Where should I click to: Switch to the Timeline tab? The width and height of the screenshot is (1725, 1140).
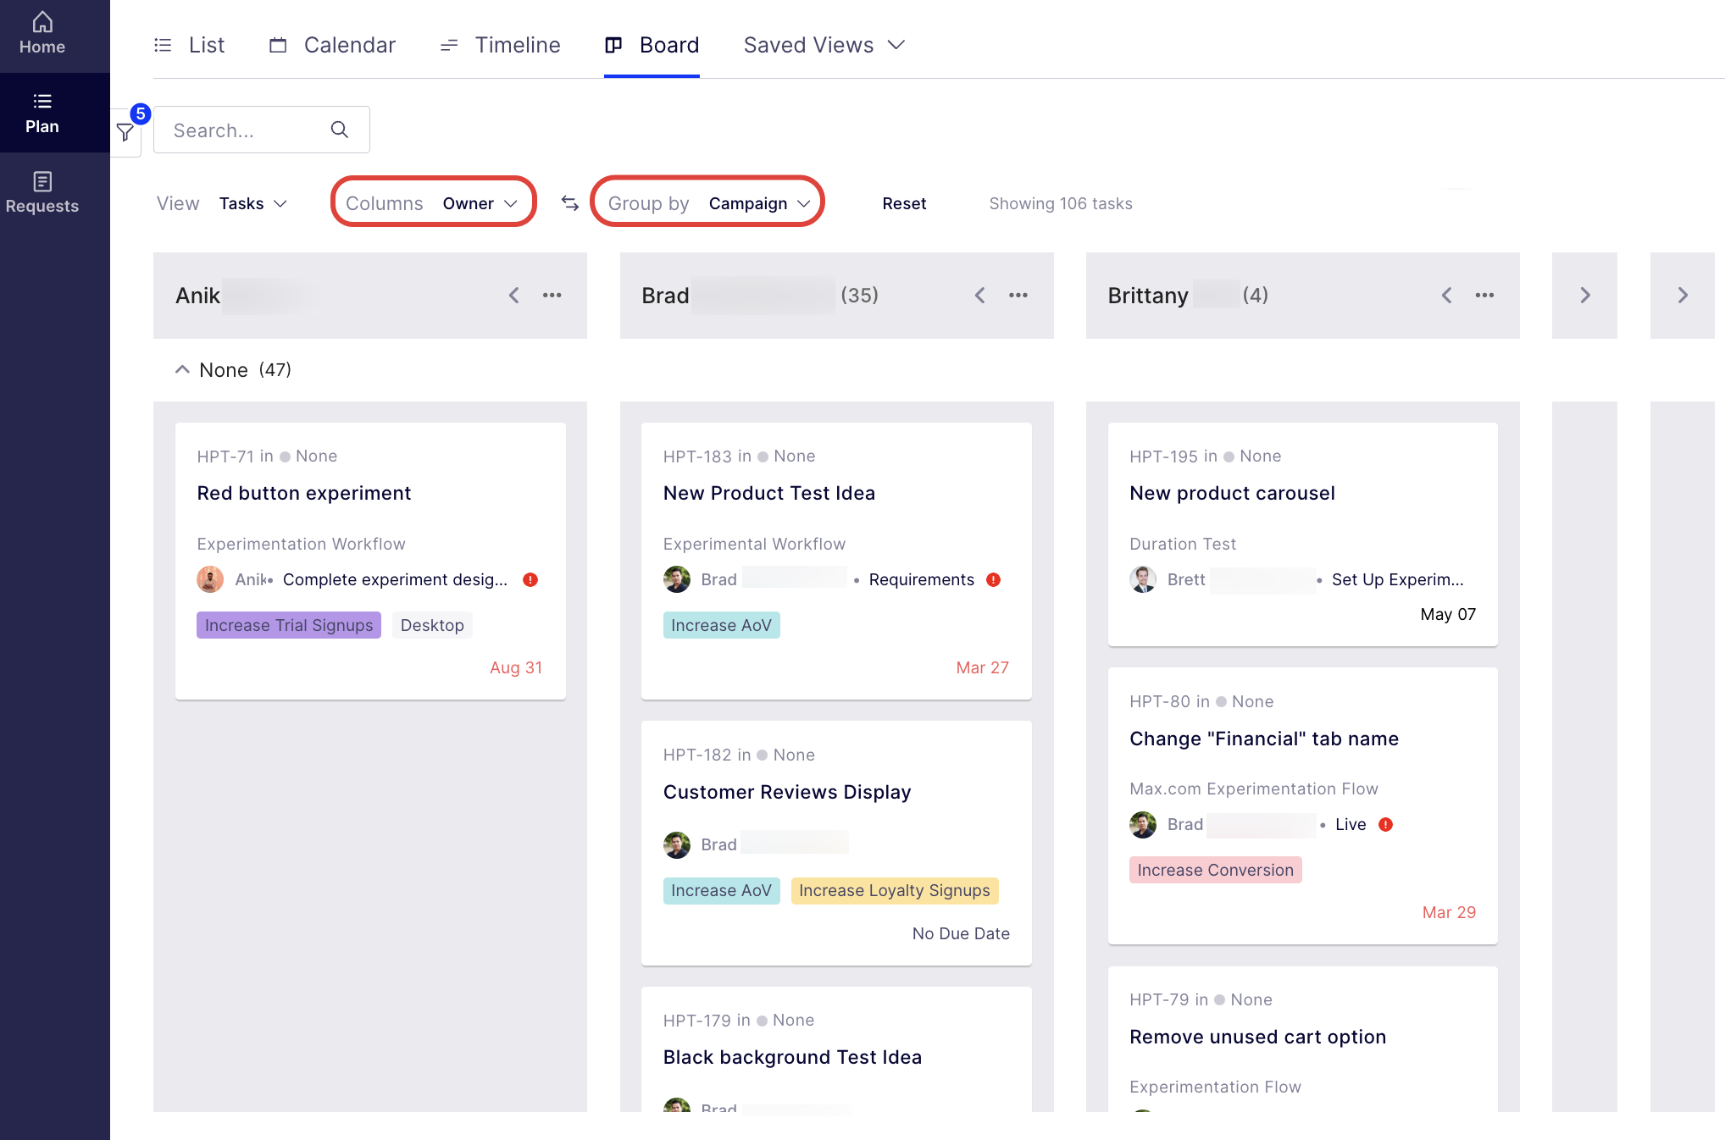501,45
